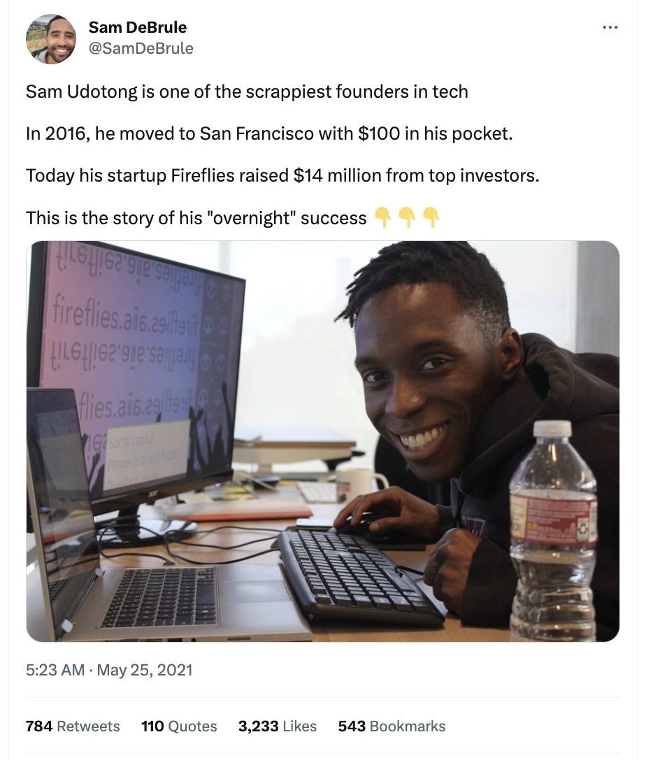Click the first pointing-down emoji

(x=382, y=217)
